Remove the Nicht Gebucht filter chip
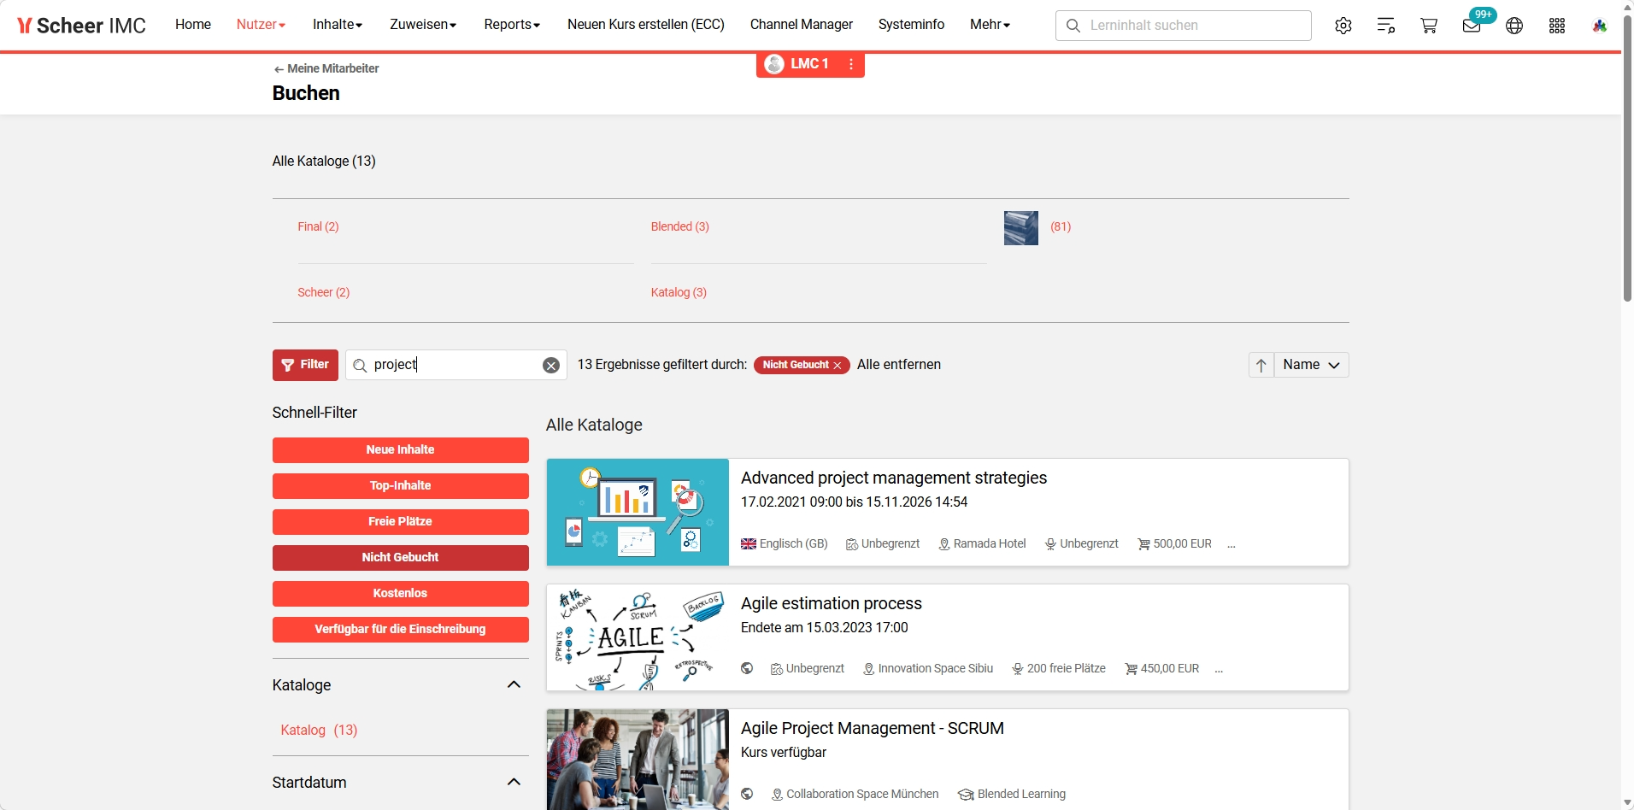Viewport: 1634px width, 810px height. point(838,366)
